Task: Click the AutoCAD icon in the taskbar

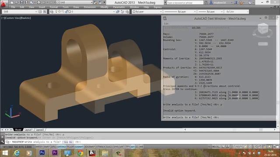Action: click(x=92, y=153)
